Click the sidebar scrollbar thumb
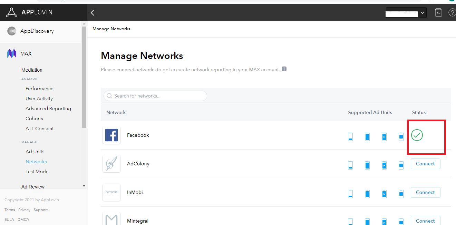The image size is (456, 225). coord(84,77)
